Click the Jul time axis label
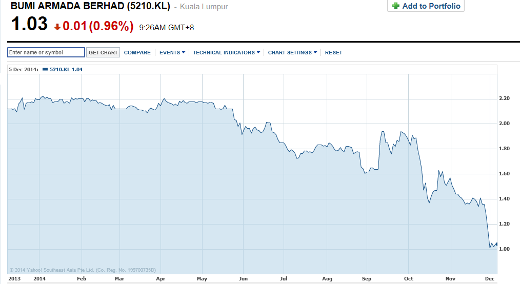 pyautogui.click(x=284, y=279)
